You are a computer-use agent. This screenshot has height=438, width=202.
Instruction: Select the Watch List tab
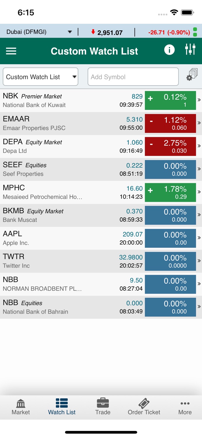click(62, 407)
